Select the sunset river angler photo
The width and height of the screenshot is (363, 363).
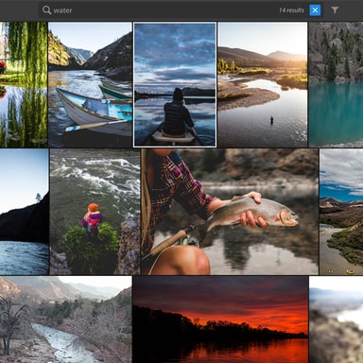263,85
